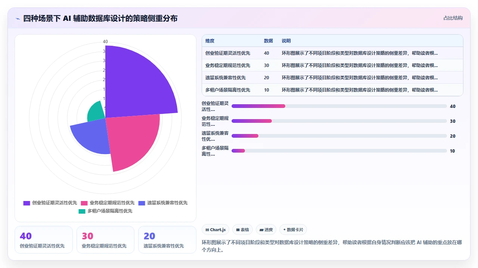Toggle 创业验证期灵活性优先 legend swatch
This screenshot has height=268, width=478.
tap(27, 203)
